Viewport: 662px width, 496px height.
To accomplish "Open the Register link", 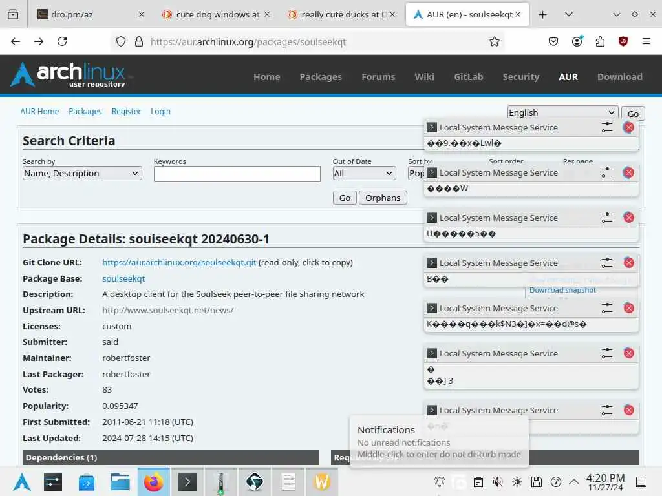I will (x=126, y=111).
